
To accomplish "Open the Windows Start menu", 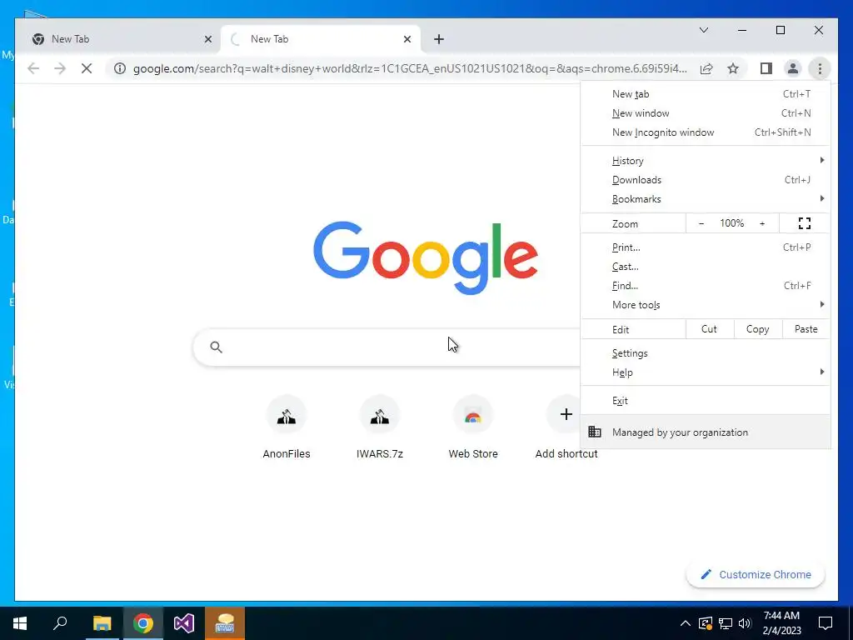I will coord(20,623).
